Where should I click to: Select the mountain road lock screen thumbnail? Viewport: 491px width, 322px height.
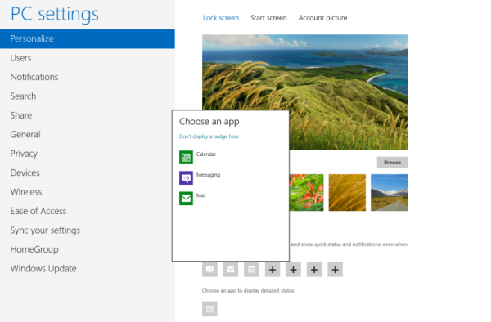click(390, 192)
